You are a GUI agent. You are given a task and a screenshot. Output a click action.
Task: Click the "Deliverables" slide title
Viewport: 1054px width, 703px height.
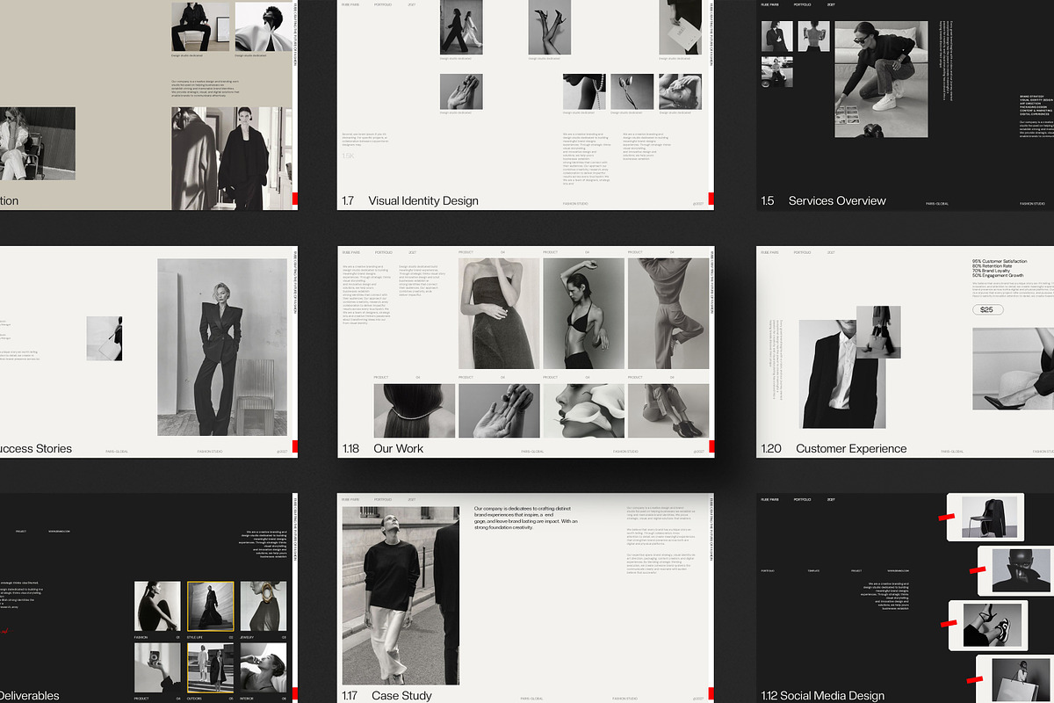click(29, 696)
